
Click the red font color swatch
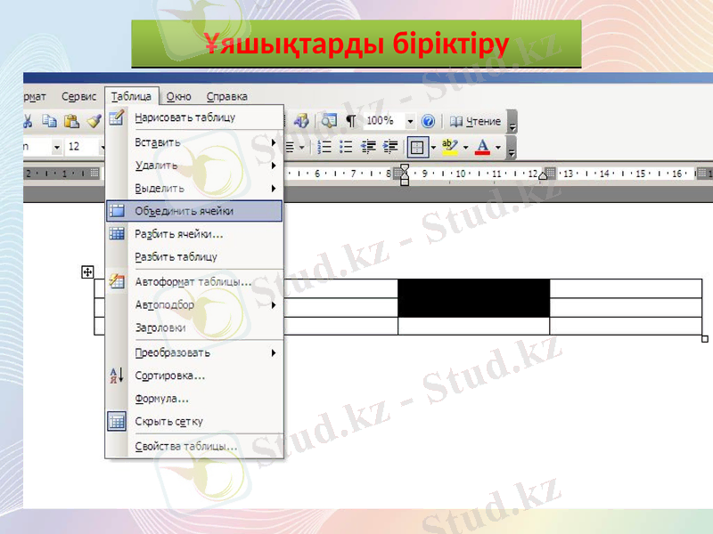[x=481, y=150]
